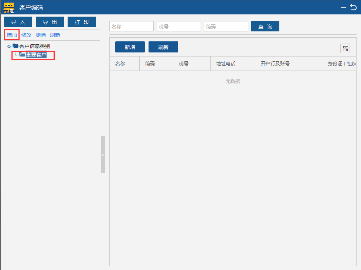Click the 导入 import button
Viewport: 361px width, 270px height.
(18, 22)
